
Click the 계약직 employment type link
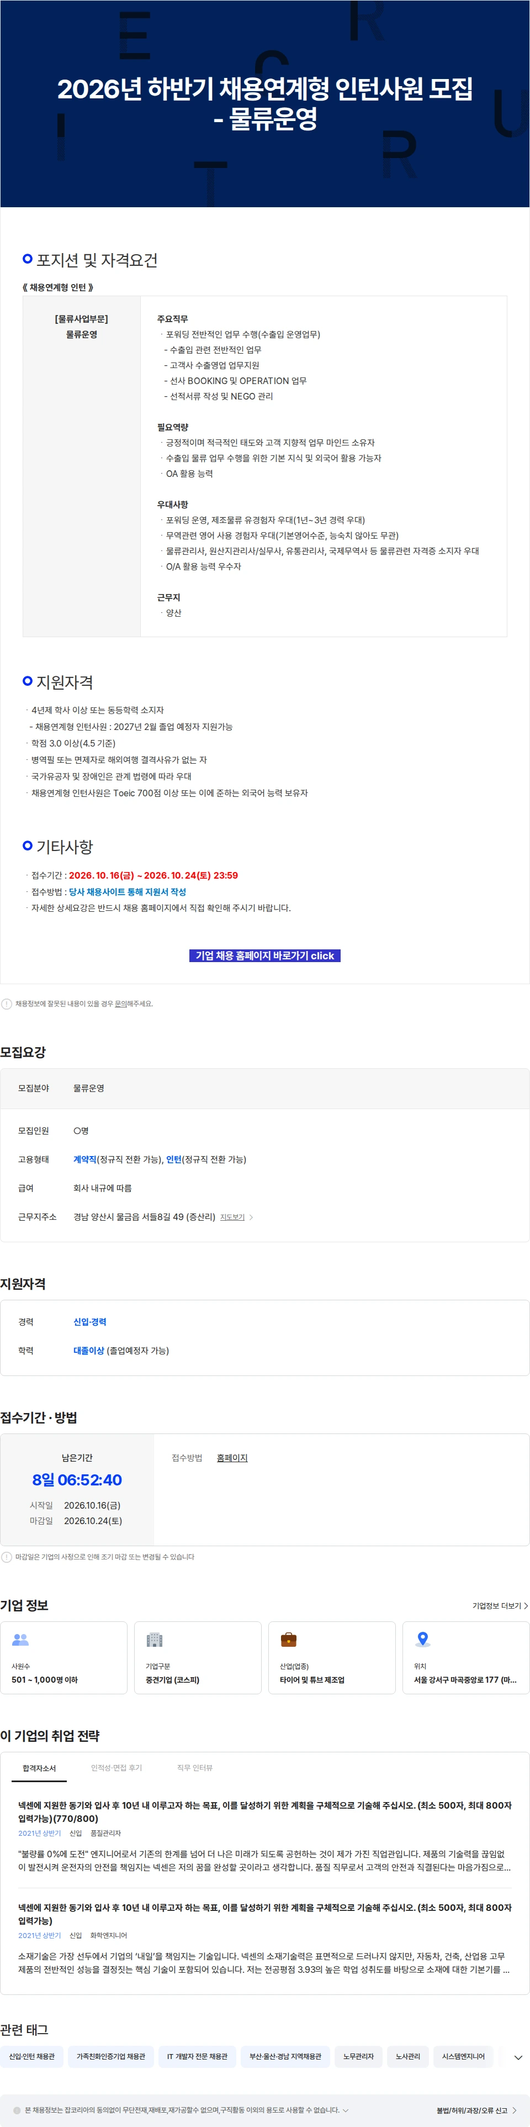click(85, 1159)
